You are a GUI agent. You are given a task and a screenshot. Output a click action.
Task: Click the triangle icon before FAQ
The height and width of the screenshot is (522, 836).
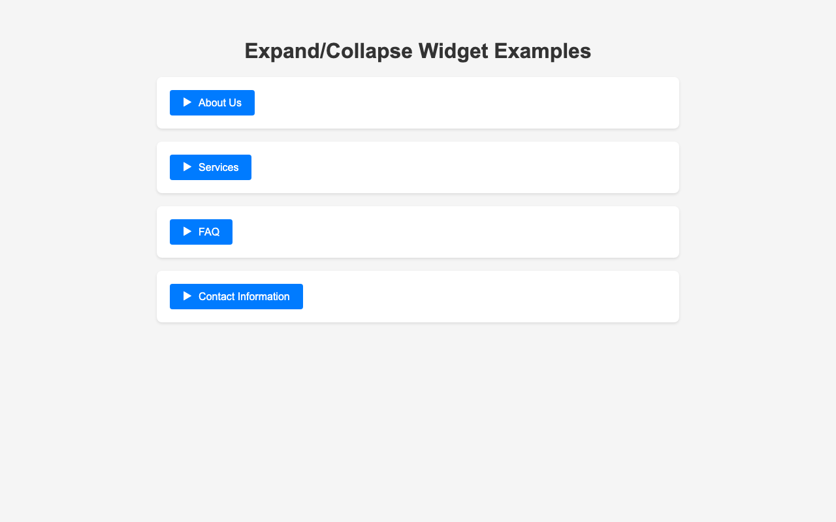[x=187, y=232]
